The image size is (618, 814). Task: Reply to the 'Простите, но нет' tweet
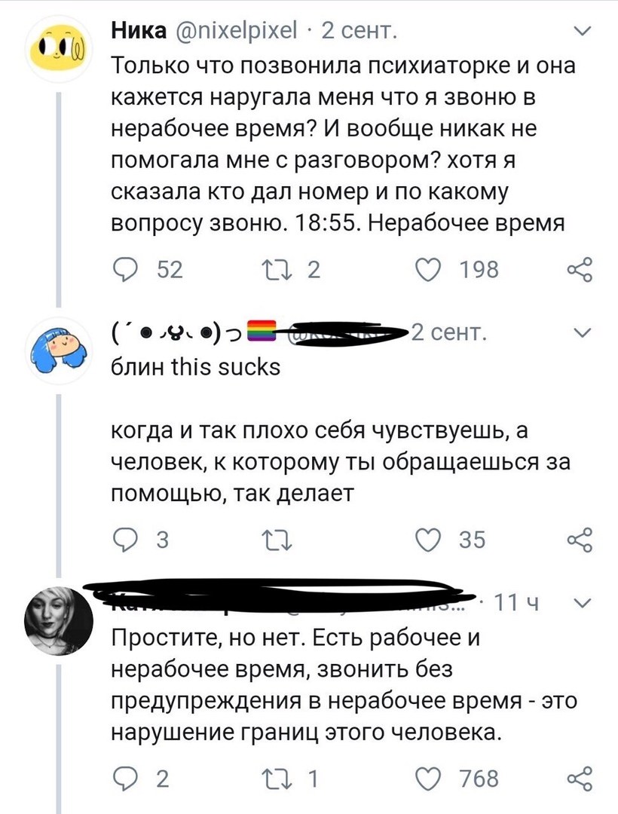point(124,778)
